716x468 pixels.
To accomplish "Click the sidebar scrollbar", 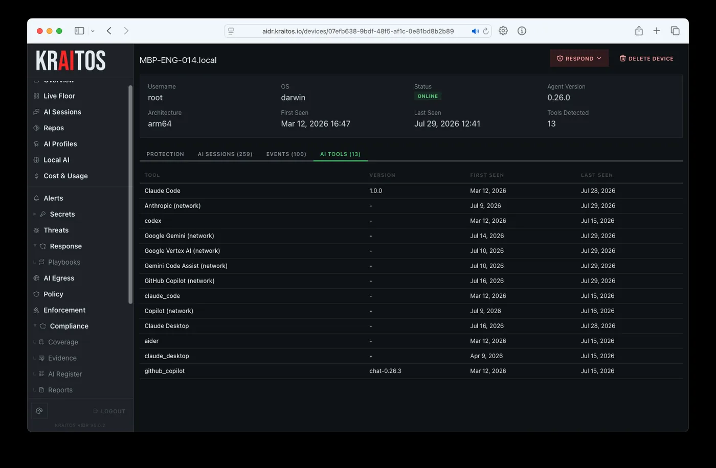I will [x=130, y=194].
